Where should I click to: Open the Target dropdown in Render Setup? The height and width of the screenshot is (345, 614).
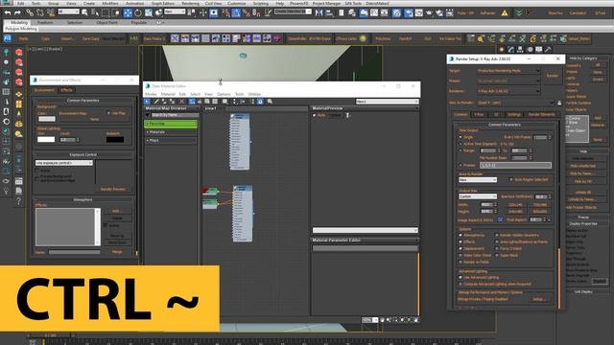pos(508,71)
